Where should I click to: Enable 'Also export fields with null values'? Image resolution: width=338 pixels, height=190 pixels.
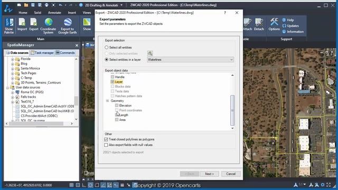[106, 145]
